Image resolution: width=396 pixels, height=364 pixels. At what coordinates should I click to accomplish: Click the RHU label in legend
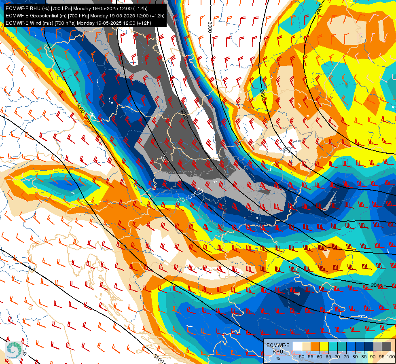(x=278, y=351)
